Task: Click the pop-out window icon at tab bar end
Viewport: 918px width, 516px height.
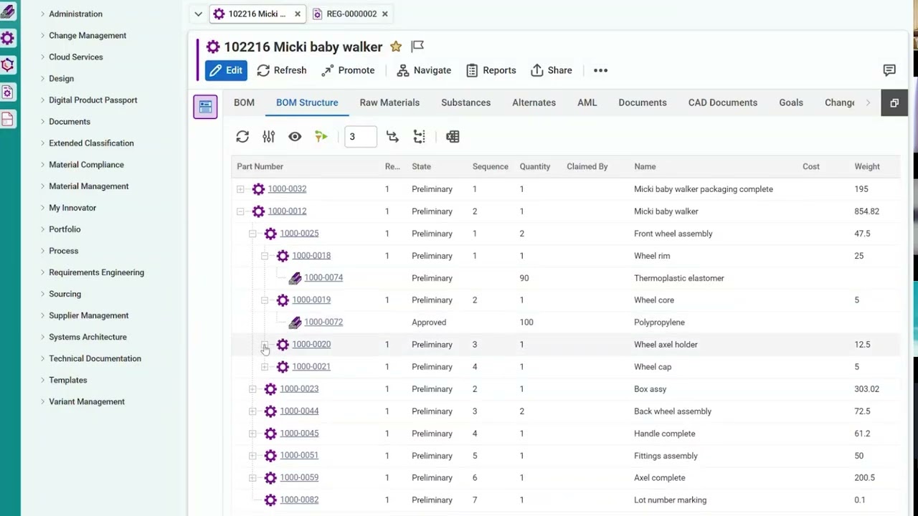Action: pos(894,103)
